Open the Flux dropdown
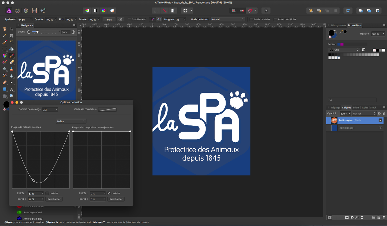The image size is (387, 226). tap(75, 19)
